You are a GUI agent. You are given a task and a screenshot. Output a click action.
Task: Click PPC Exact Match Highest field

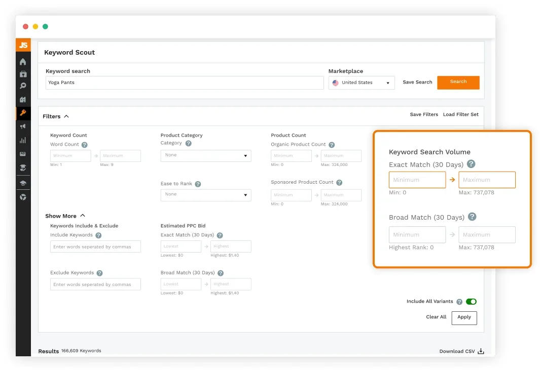tap(231, 246)
